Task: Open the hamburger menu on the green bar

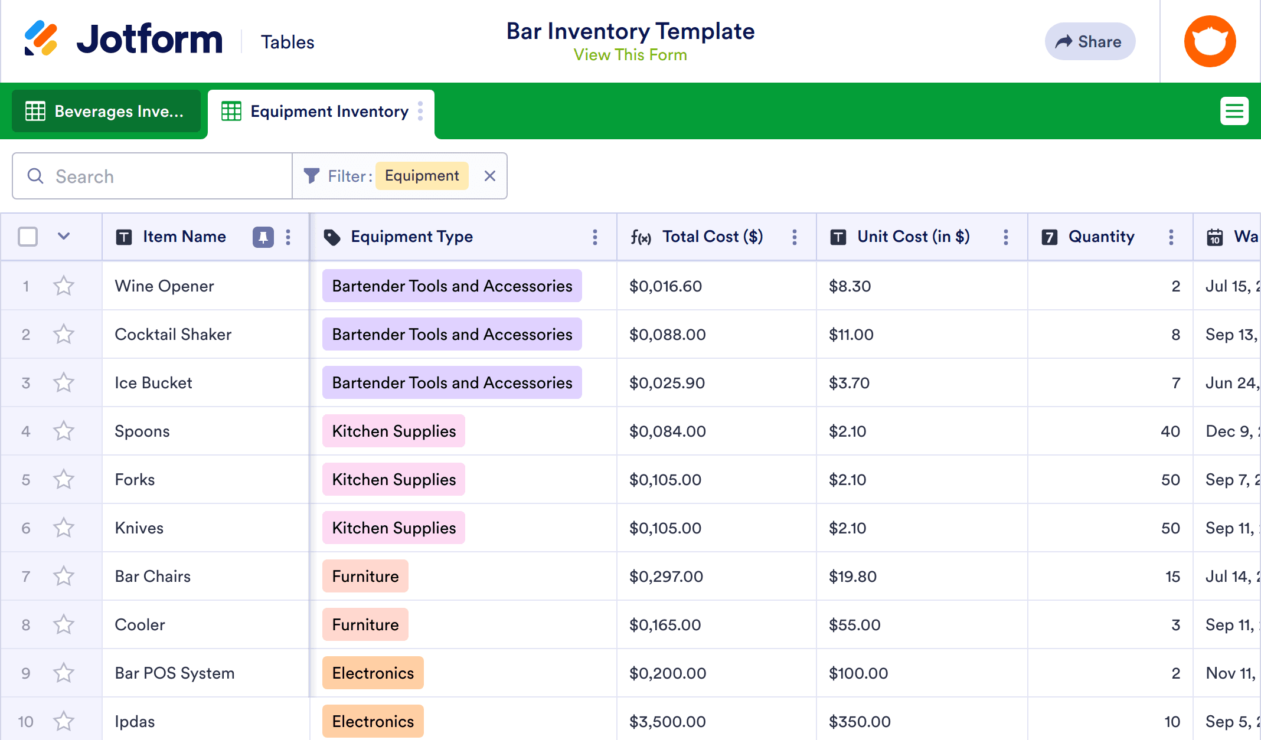Action: point(1235,111)
